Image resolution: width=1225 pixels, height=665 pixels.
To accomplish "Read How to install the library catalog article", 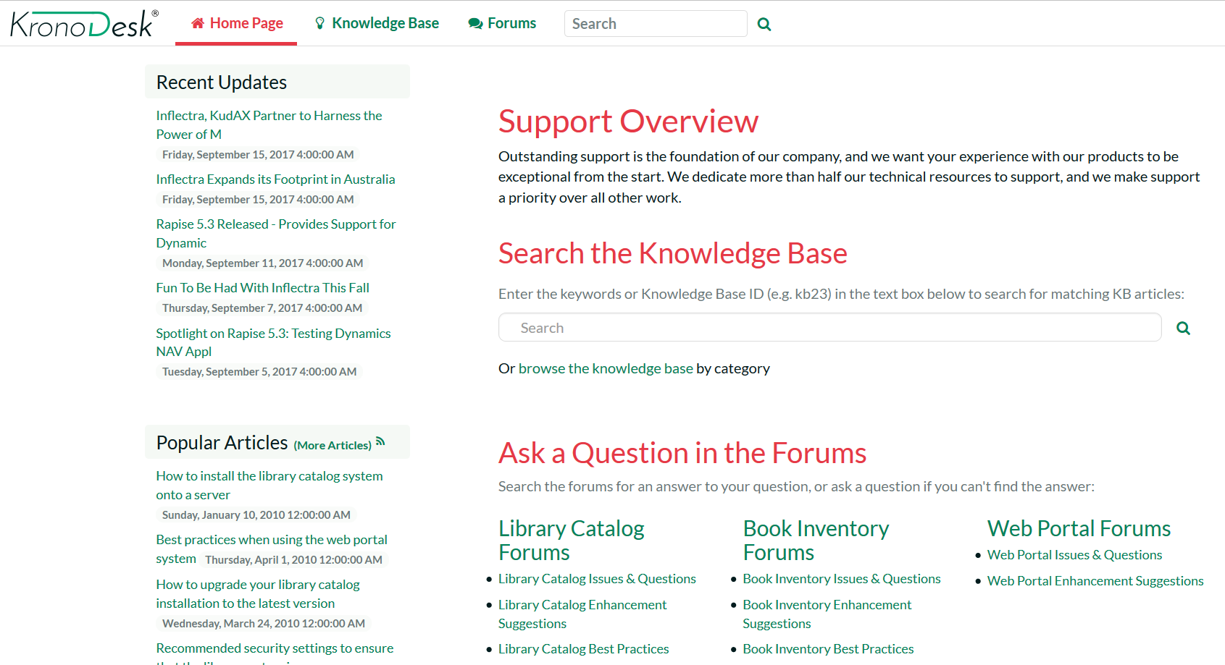I will tap(269, 476).
